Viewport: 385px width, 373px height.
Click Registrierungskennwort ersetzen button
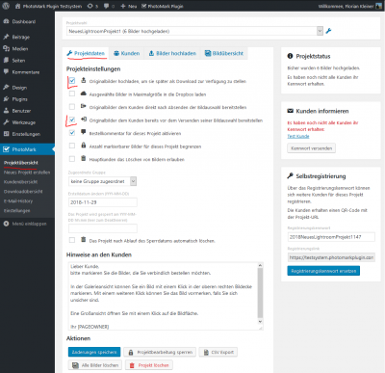click(323, 271)
